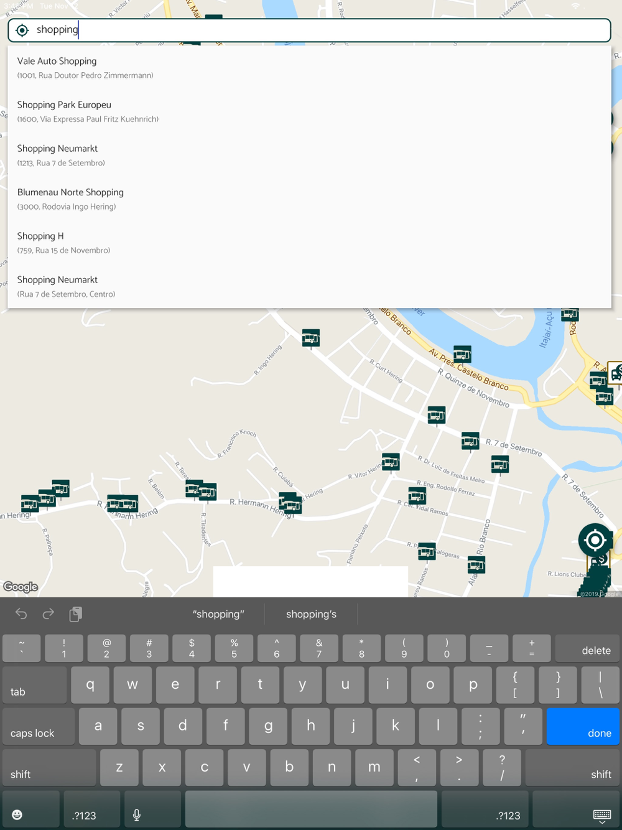Tap the letter q key

[90, 685]
